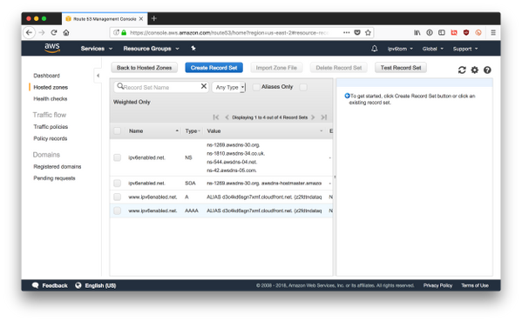Open the Firefox hamburger menu

[x=493, y=32]
